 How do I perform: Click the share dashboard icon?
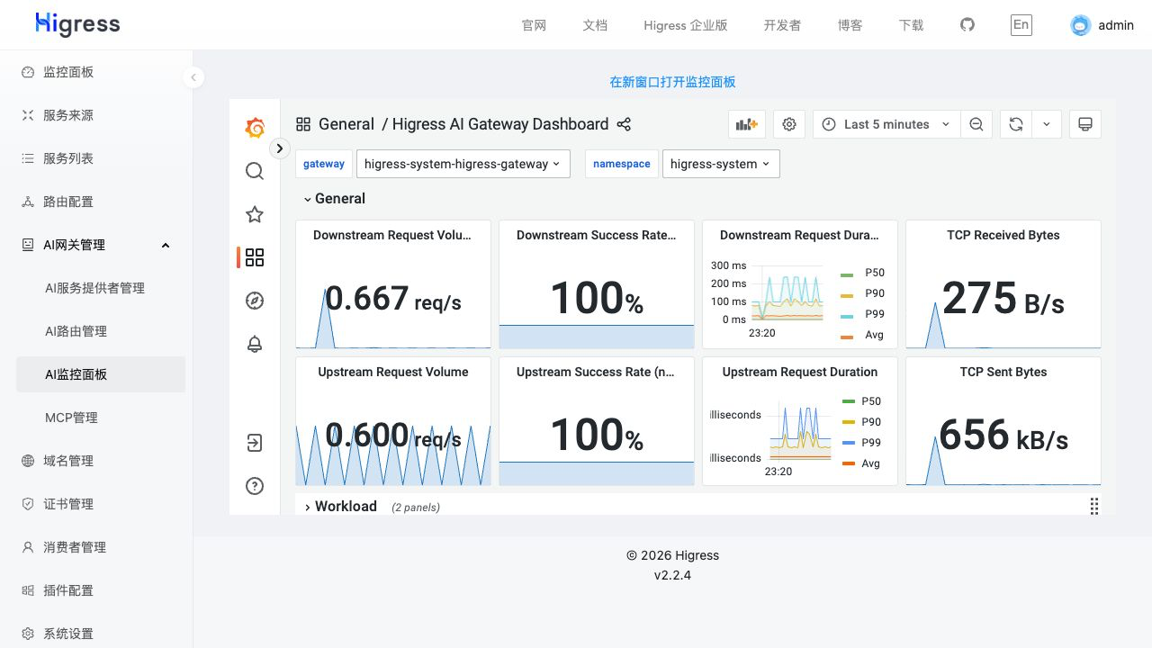tap(624, 124)
